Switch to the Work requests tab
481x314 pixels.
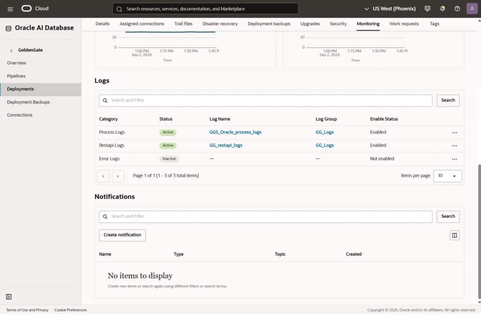(404, 23)
